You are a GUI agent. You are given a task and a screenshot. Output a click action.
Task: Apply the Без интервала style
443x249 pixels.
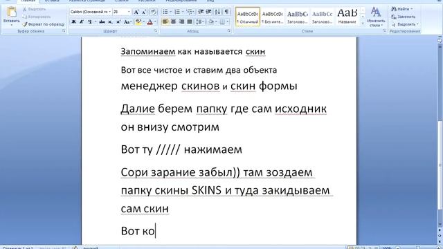tap(272, 17)
